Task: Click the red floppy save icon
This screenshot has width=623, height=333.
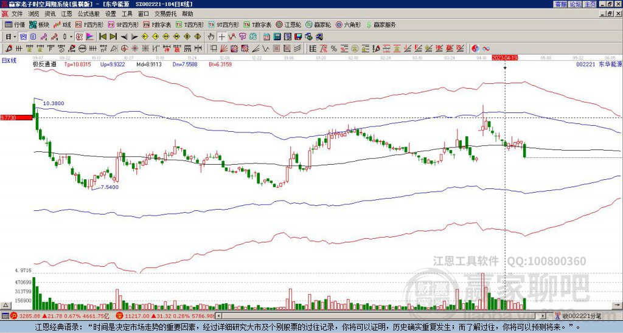Action: tap(298, 37)
